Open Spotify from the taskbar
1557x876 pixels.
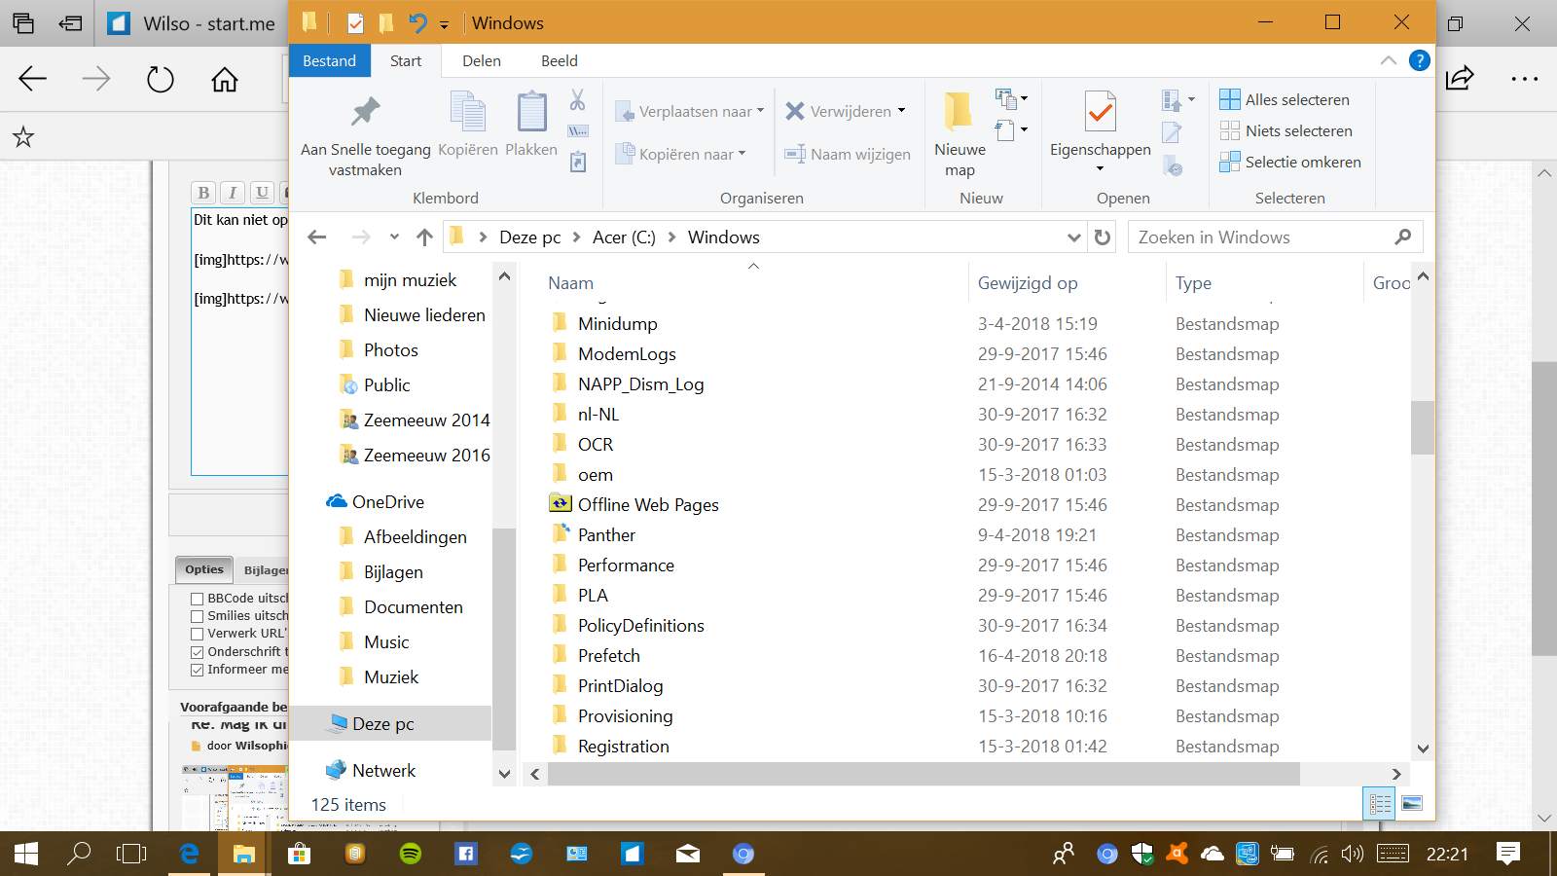(411, 854)
